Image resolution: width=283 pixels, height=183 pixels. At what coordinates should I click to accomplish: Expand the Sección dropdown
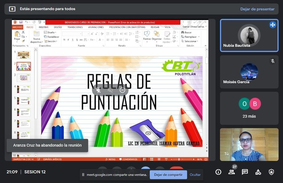(x=51, y=41)
